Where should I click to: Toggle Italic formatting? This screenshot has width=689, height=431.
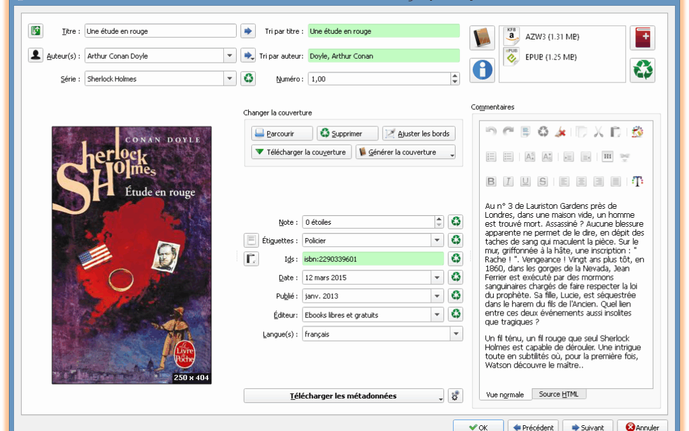508,181
